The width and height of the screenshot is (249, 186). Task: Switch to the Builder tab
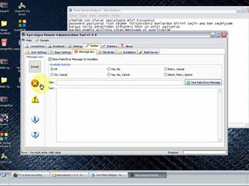click(x=92, y=46)
